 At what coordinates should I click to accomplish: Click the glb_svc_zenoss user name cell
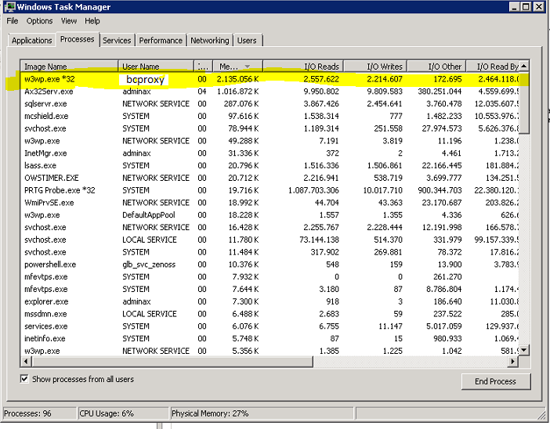[x=149, y=265]
